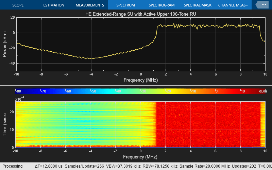Select the MEASUREMENTS tab
Image resolution: width=272 pixels, height=170 pixels.
[x=90, y=5]
